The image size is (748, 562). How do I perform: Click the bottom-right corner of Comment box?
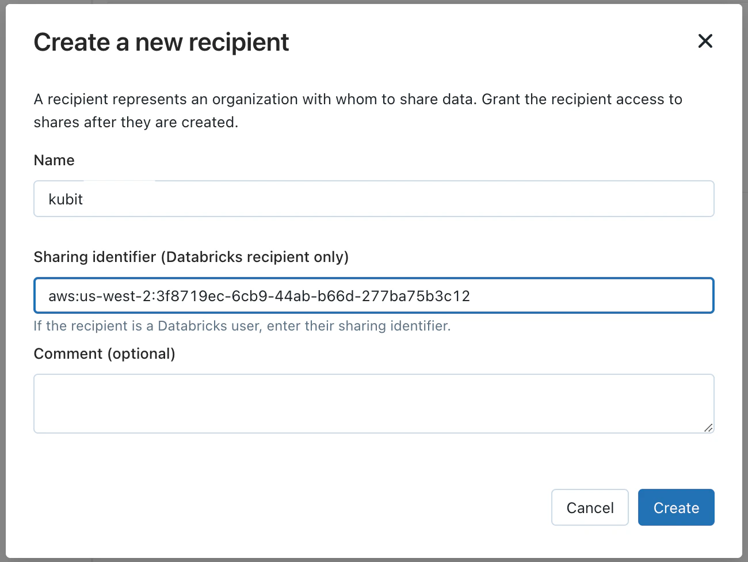pyautogui.click(x=708, y=428)
